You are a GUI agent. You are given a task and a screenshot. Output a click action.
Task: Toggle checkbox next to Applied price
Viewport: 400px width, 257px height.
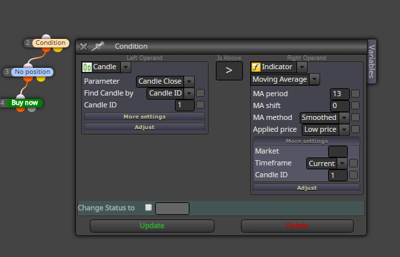point(355,129)
